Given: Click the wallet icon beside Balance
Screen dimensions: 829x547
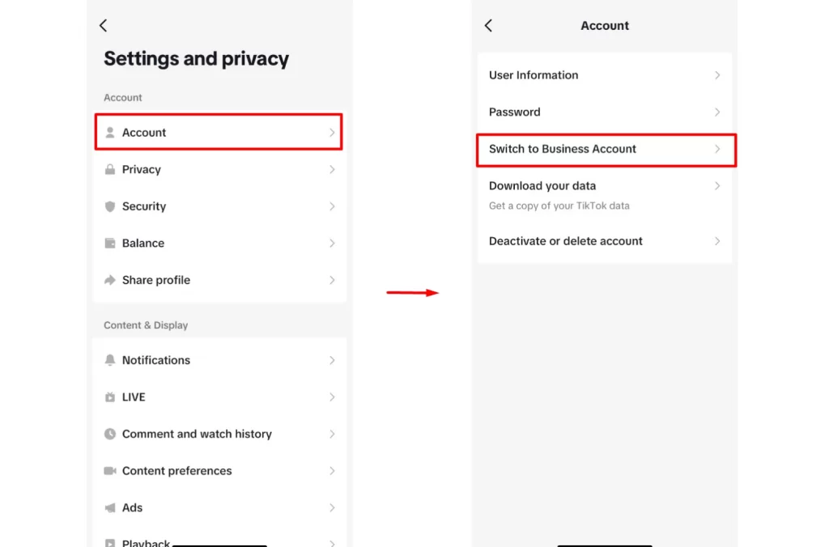Looking at the screenshot, I should (110, 244).
